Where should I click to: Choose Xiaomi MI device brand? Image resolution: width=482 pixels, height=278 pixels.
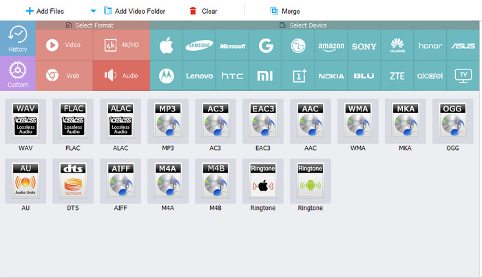(x=265, y=76)
